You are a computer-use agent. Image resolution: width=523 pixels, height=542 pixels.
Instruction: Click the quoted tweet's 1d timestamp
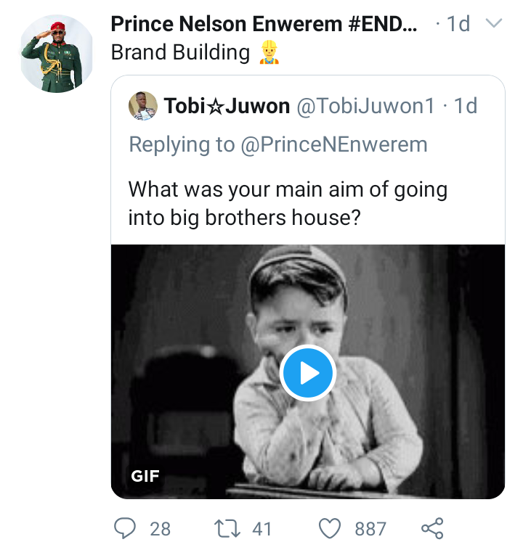(x=465, y=107)
